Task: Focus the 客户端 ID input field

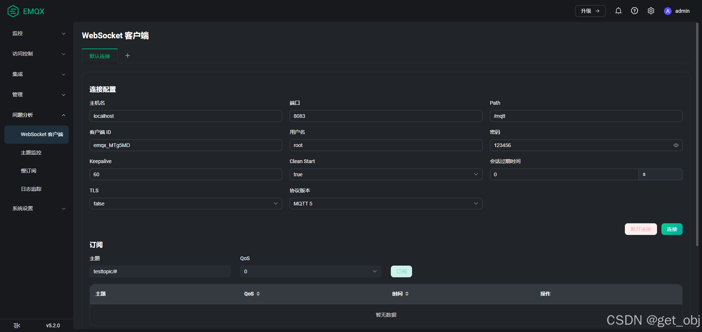Action: coord(186,145)
